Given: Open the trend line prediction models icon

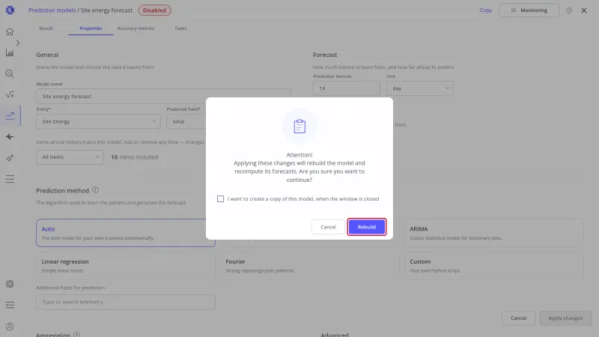Looking at the screenshot, I should [10, 116].
